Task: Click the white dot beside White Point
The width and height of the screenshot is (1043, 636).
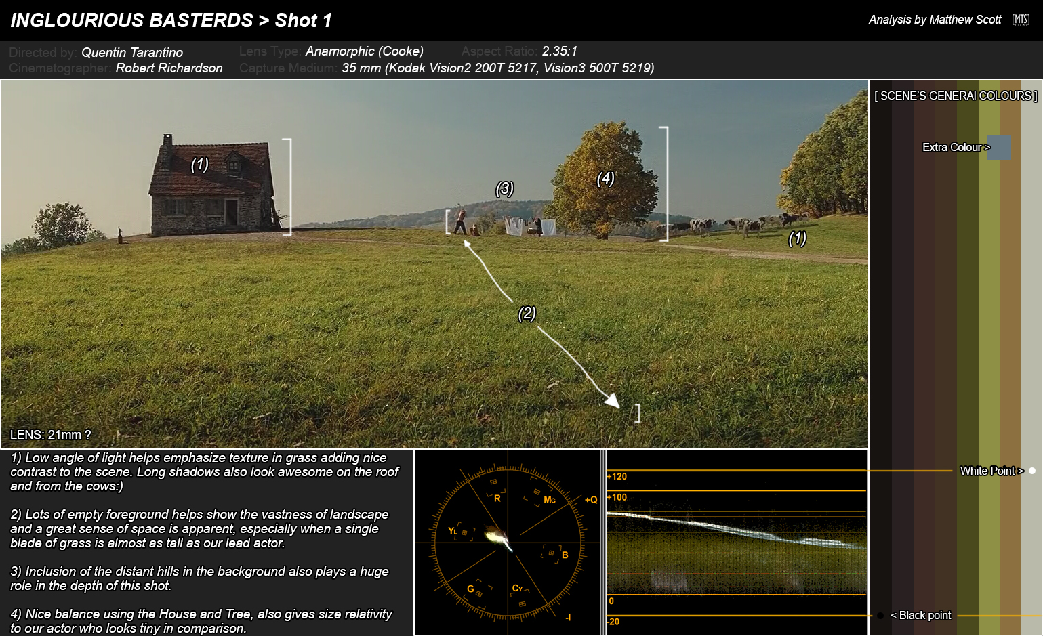Action: (x=1032, y=471)
